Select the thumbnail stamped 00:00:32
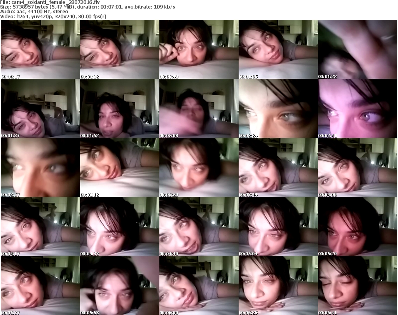The width and height of the screenshot is (398, 315). [120, 49]
